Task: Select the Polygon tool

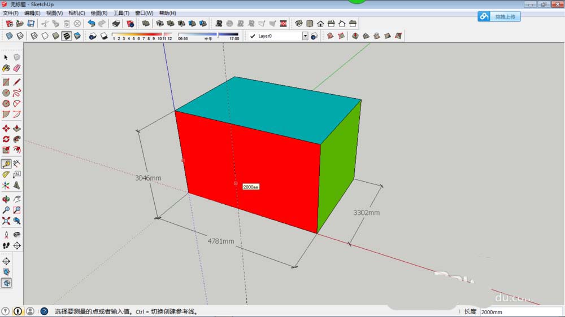Action: click(6, 104)
